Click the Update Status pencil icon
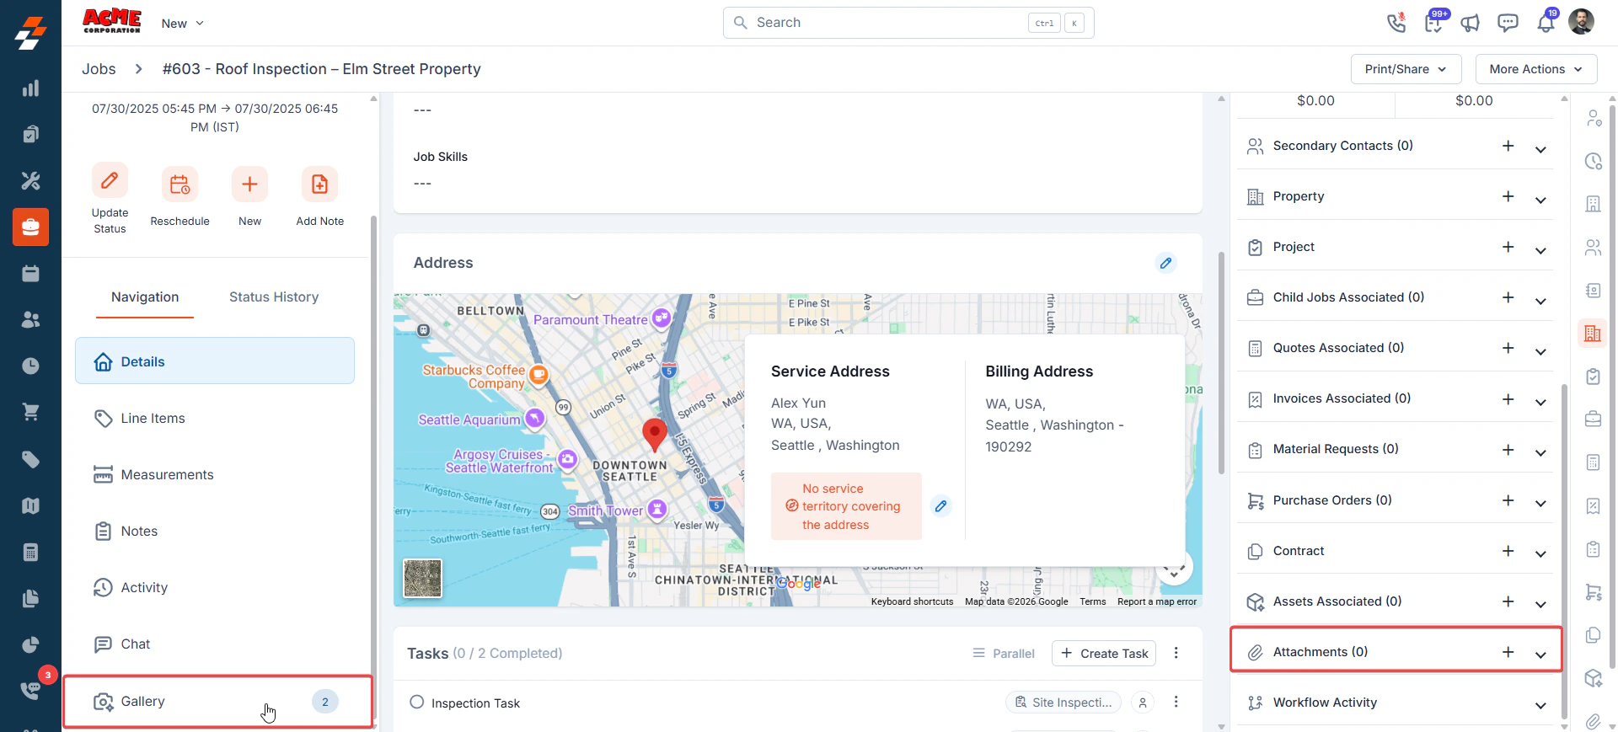Image resolution: width=1618 pixels, height=732 pixels. pyautogui.click(x=110, y=181)
